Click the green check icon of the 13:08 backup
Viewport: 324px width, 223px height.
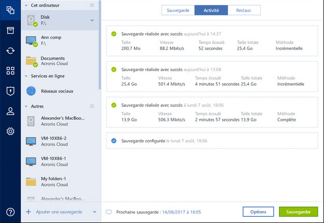[x=114, y=69]
